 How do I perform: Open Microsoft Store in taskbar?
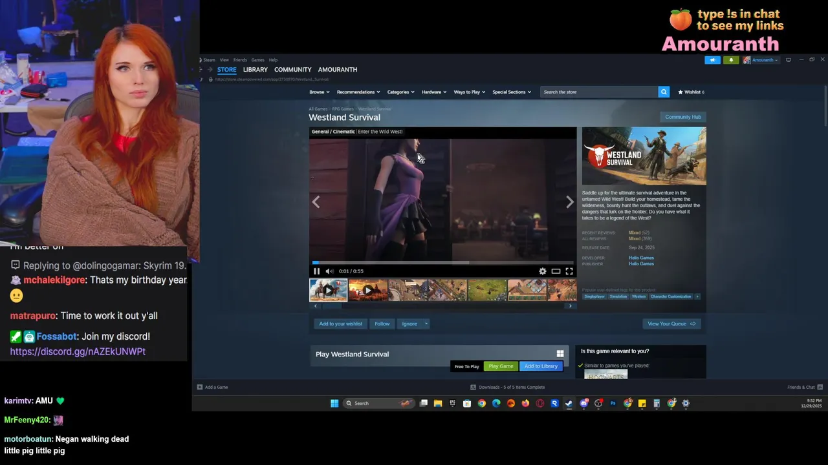click(467, 403)
